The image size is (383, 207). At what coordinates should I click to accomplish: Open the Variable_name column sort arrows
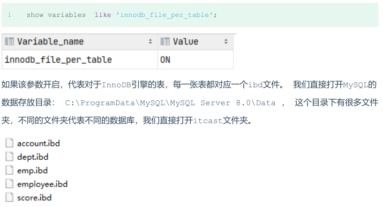(150, 42)
